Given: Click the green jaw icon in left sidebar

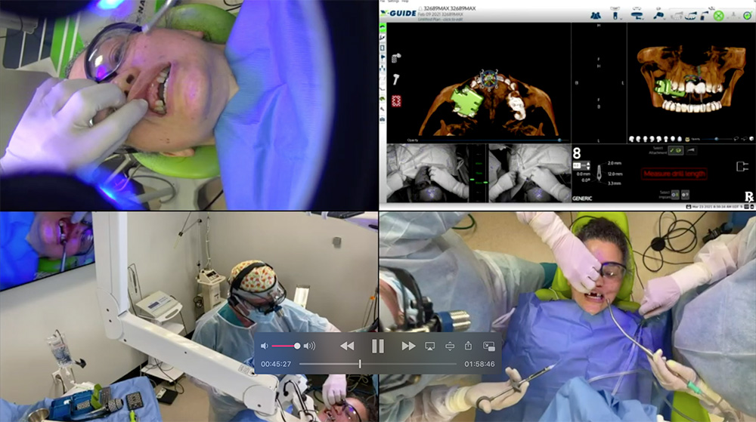Looking at the screenshot, I should (383, 99).
